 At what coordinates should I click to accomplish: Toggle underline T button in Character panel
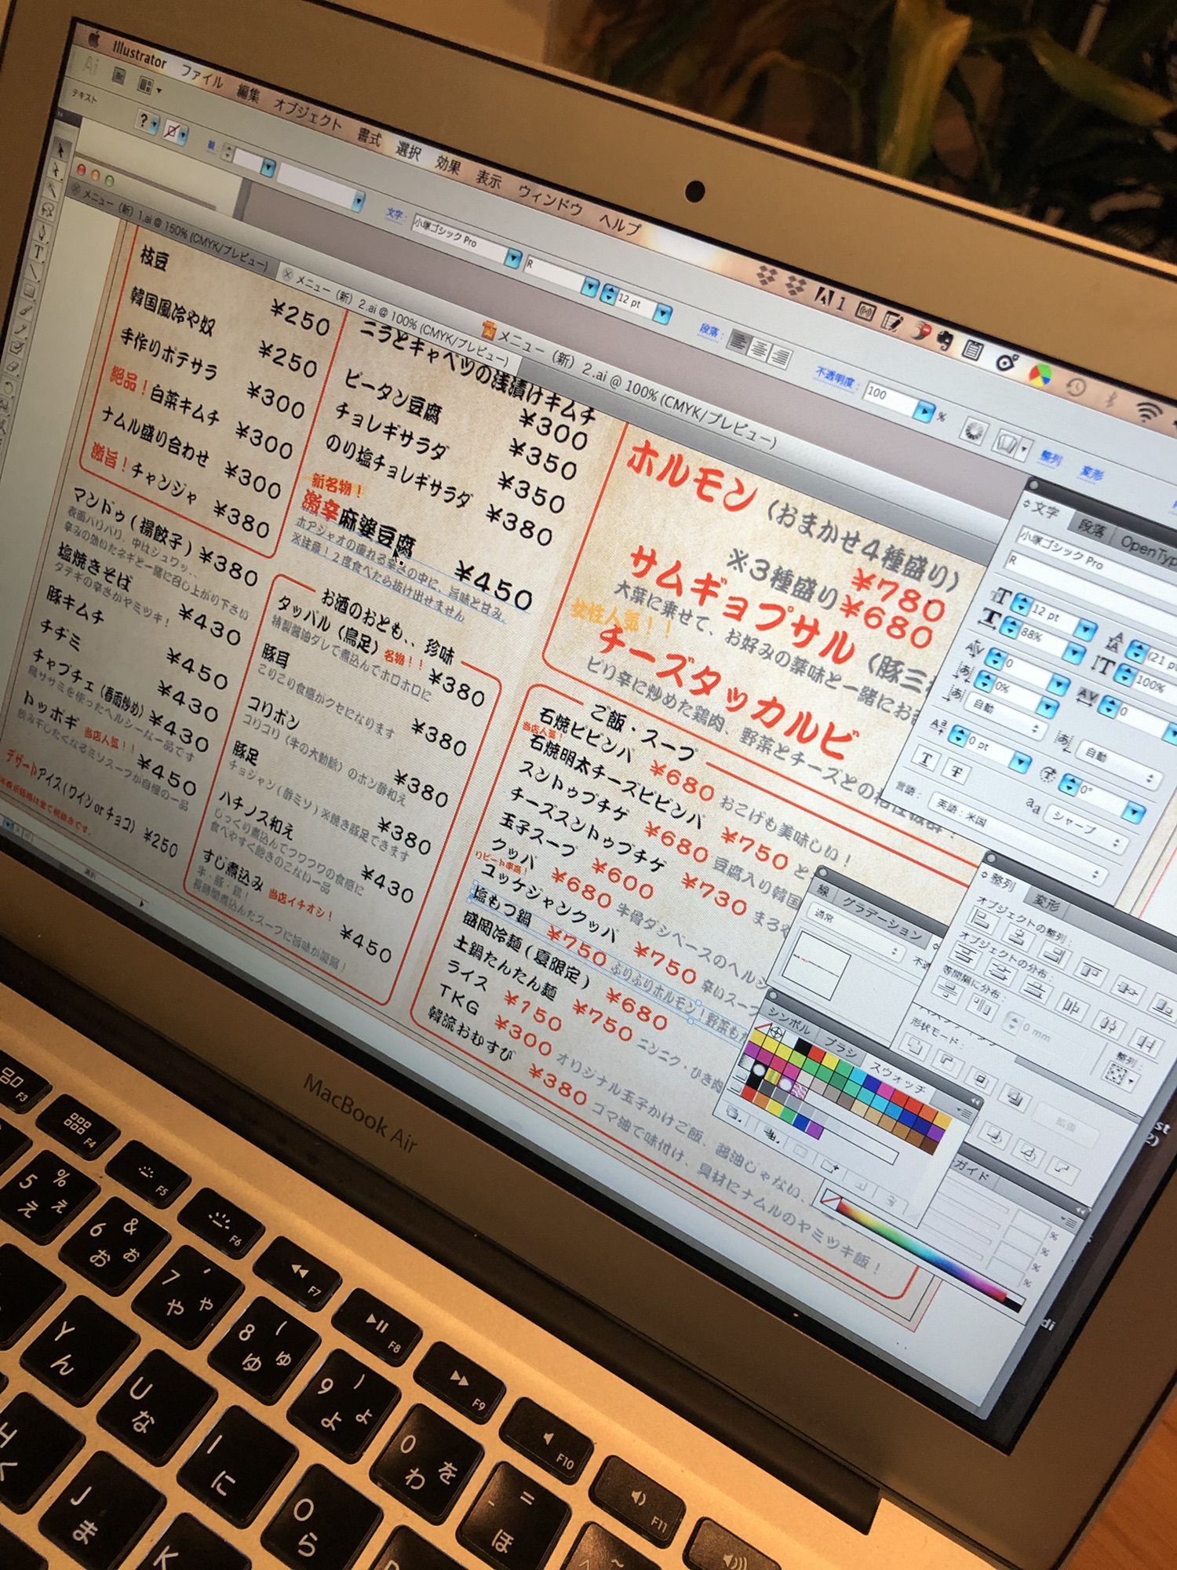point(926,758)
